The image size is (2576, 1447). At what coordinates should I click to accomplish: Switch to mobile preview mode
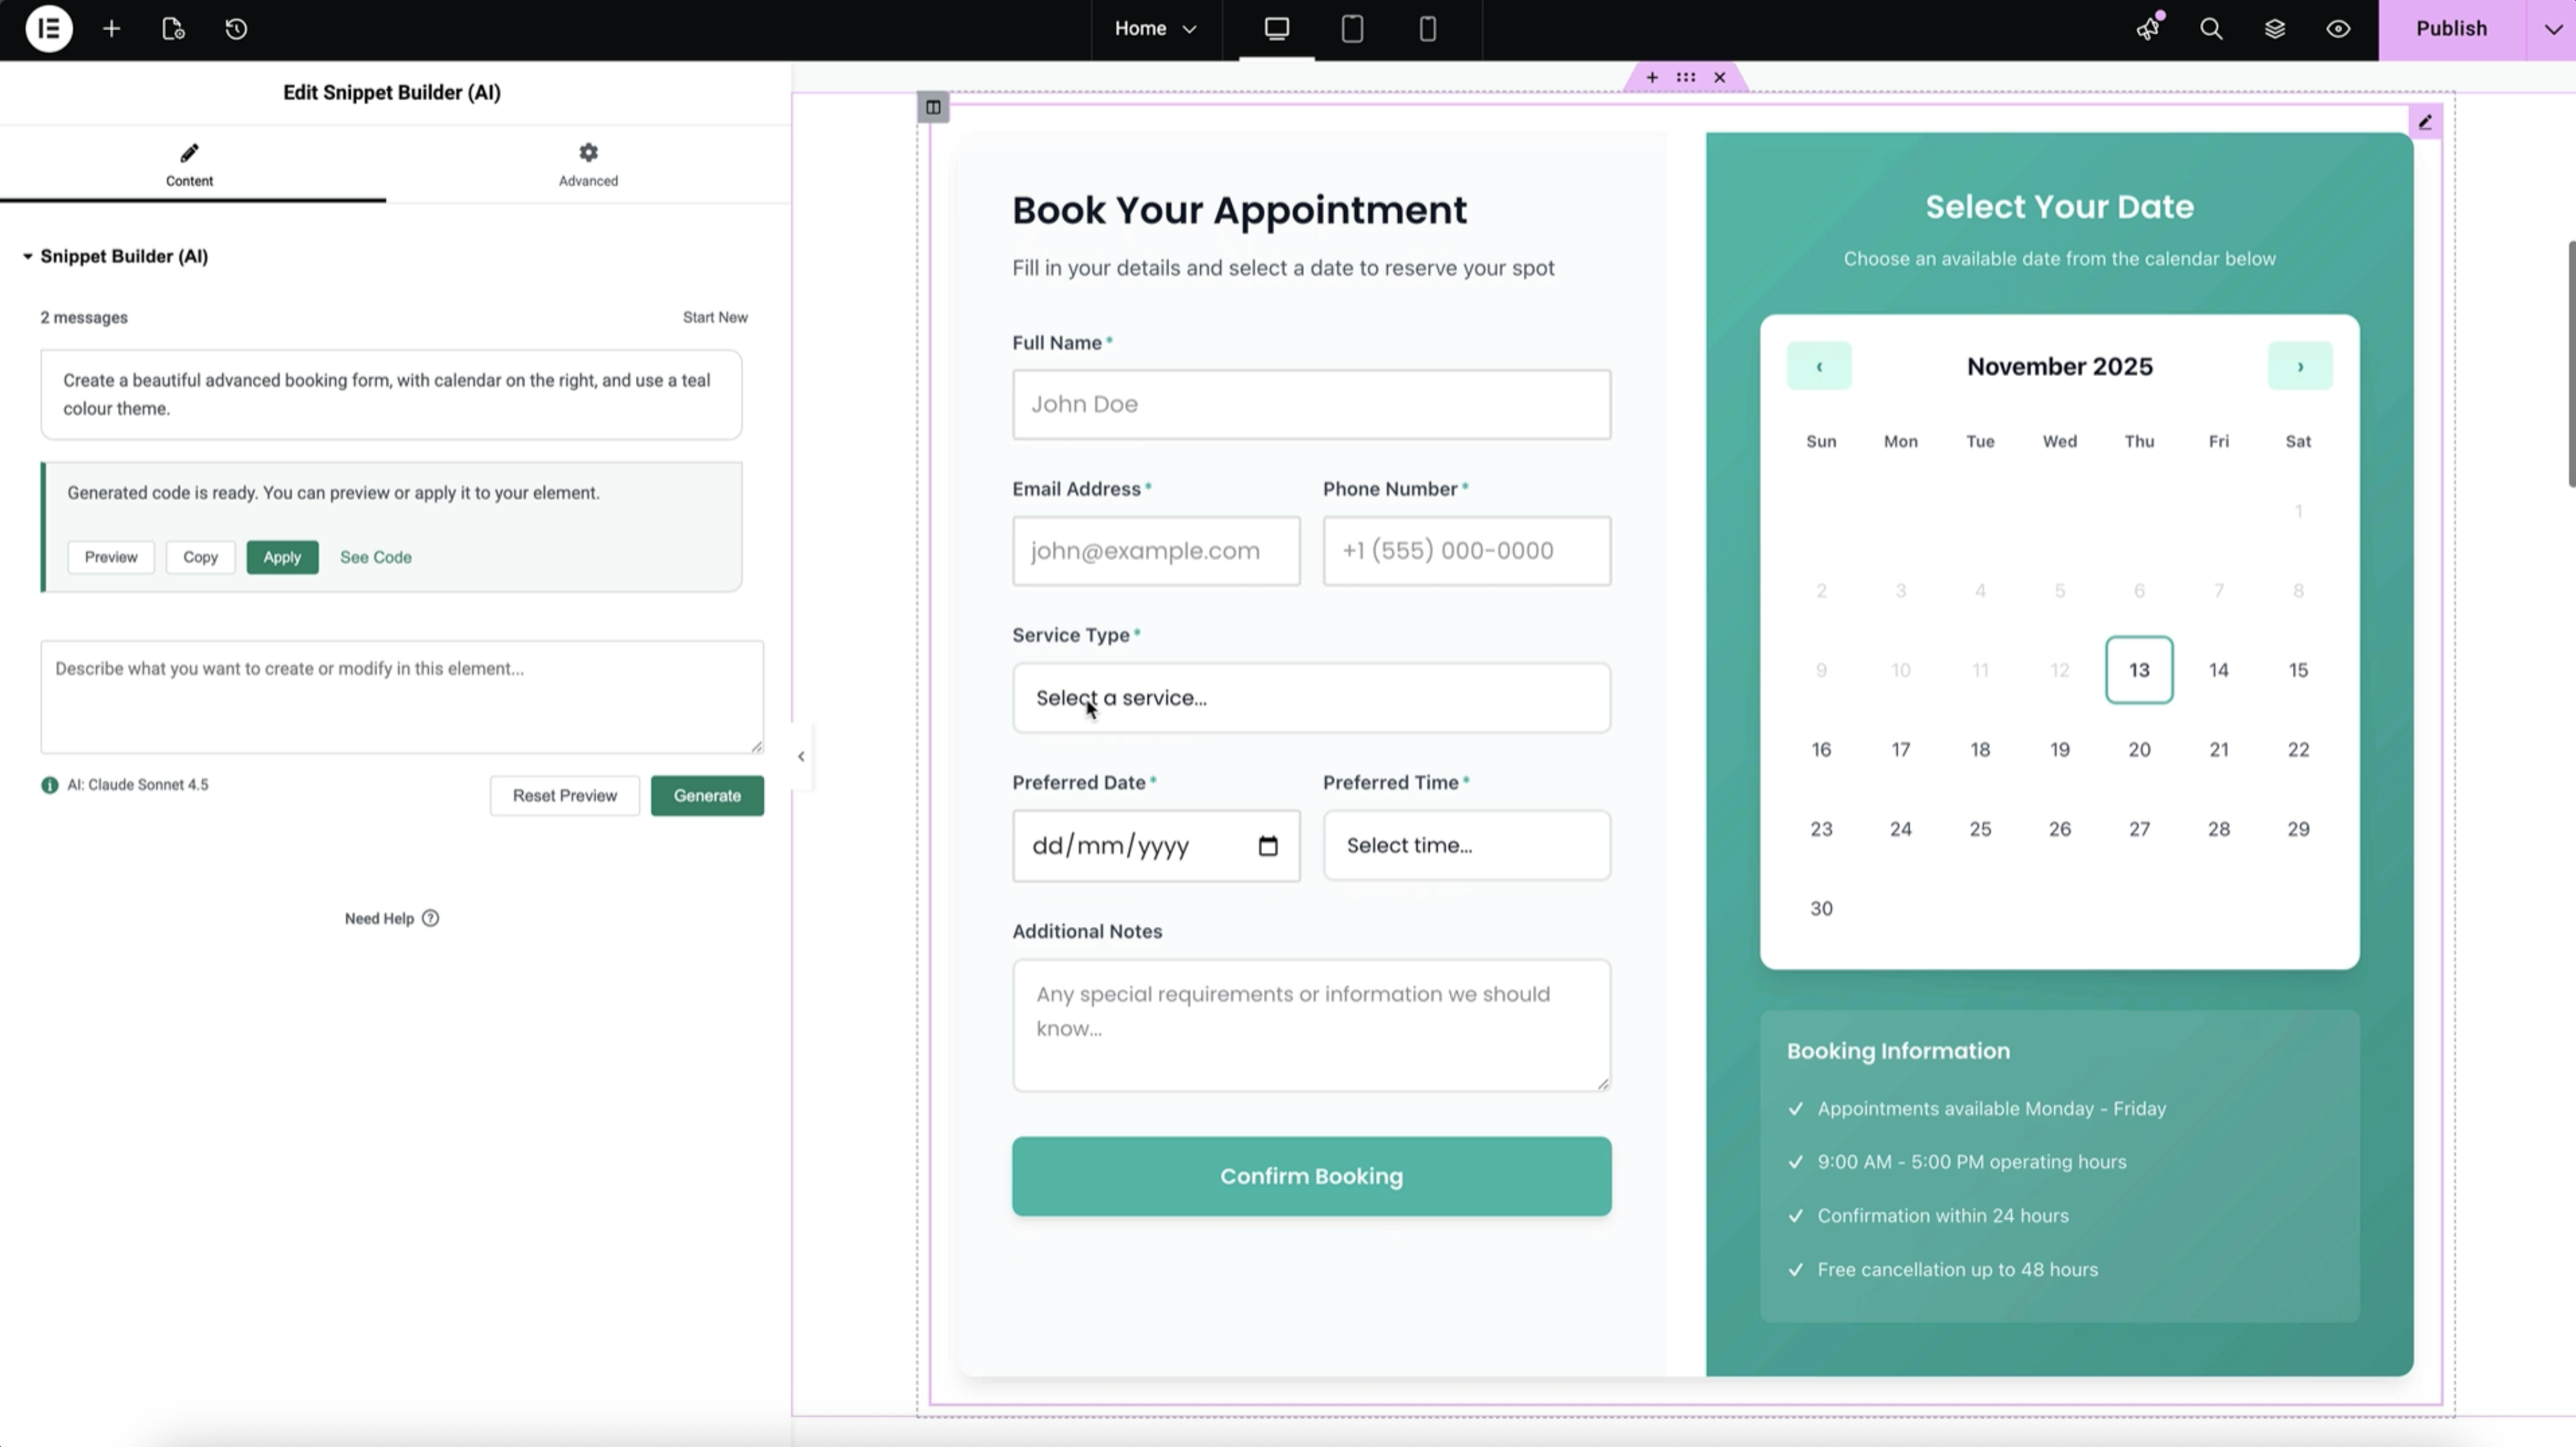coord(1426,29)
